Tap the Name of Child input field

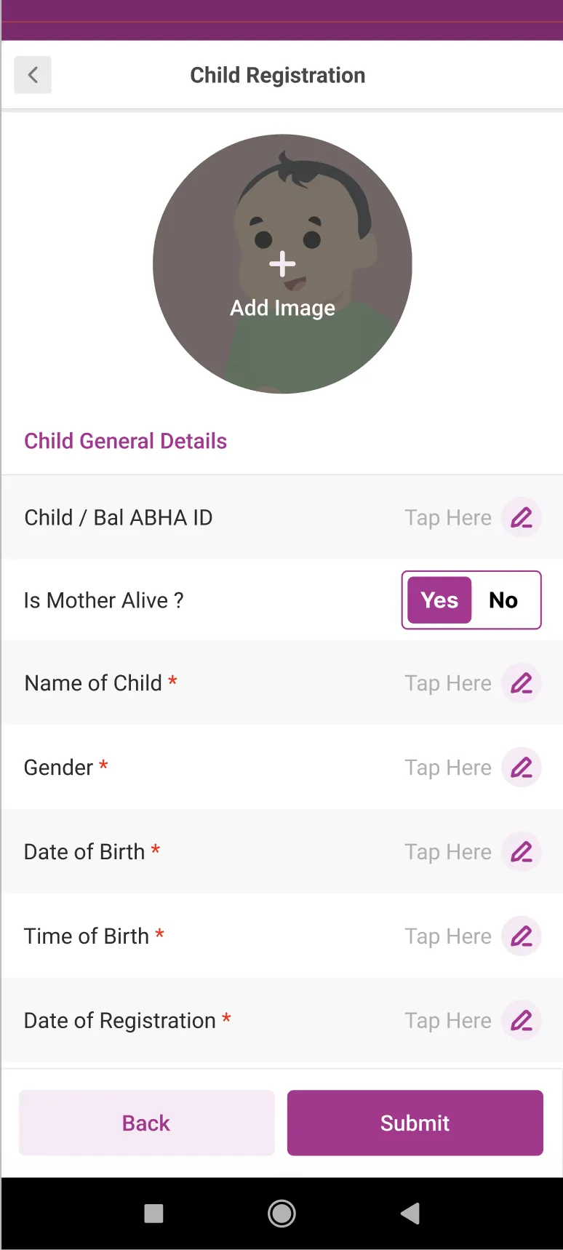click(x=447, y=683)
